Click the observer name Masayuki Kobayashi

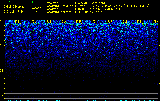pos(91,3)
